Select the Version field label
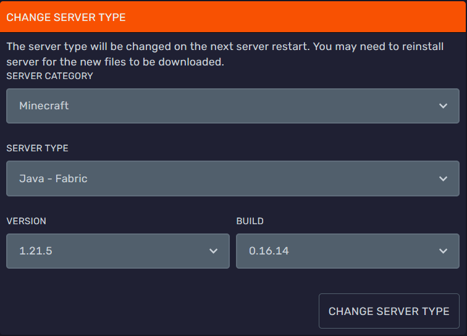The width and height of the screenshot is (467, 336). [x=26, y=221]
